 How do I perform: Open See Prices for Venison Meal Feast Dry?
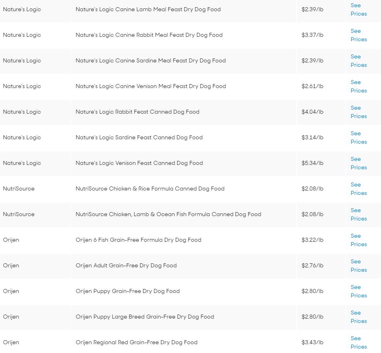point(359,86)
